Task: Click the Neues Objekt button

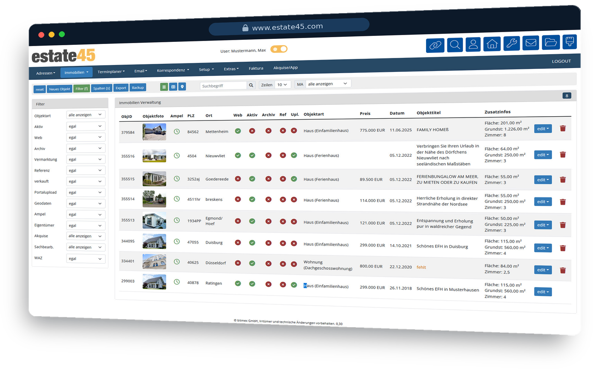Action: [x=59, y=89]
